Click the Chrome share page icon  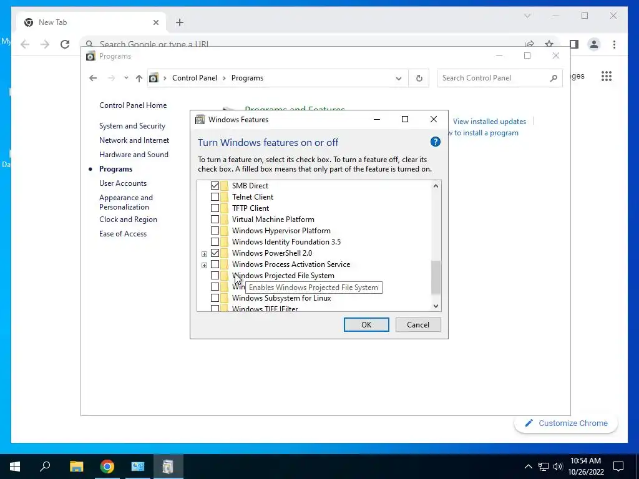(529, 44)
